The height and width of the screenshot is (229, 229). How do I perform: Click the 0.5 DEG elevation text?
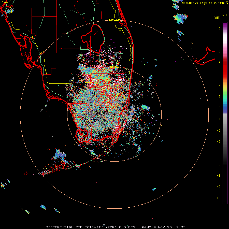(127, 227)
